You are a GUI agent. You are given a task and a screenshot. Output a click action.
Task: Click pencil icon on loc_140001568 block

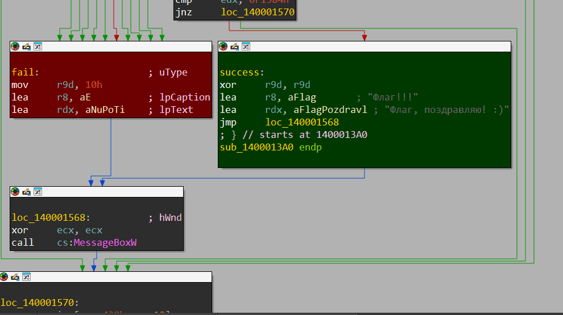[26, 192]
